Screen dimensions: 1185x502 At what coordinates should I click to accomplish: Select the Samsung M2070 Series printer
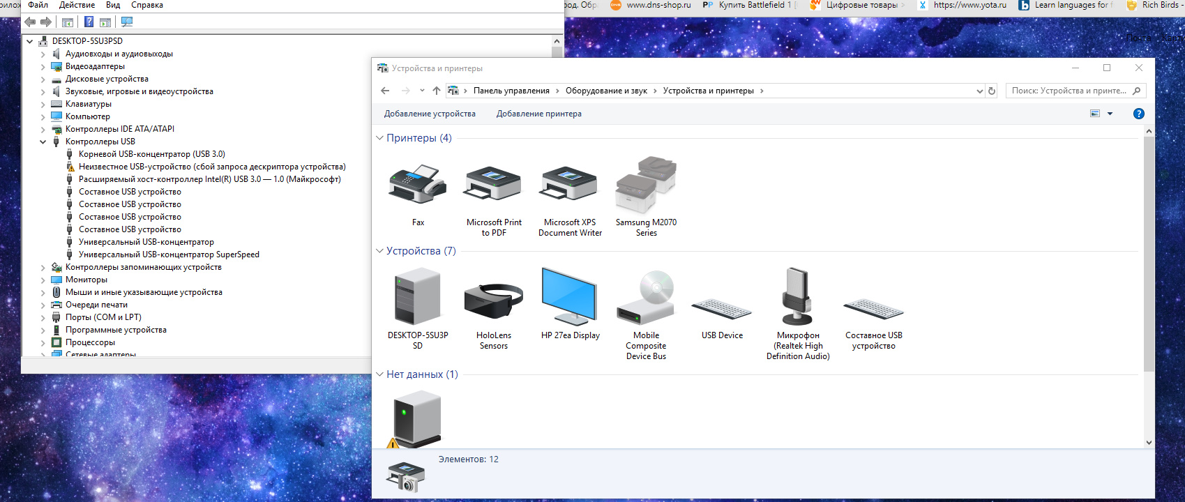(646, 185)
